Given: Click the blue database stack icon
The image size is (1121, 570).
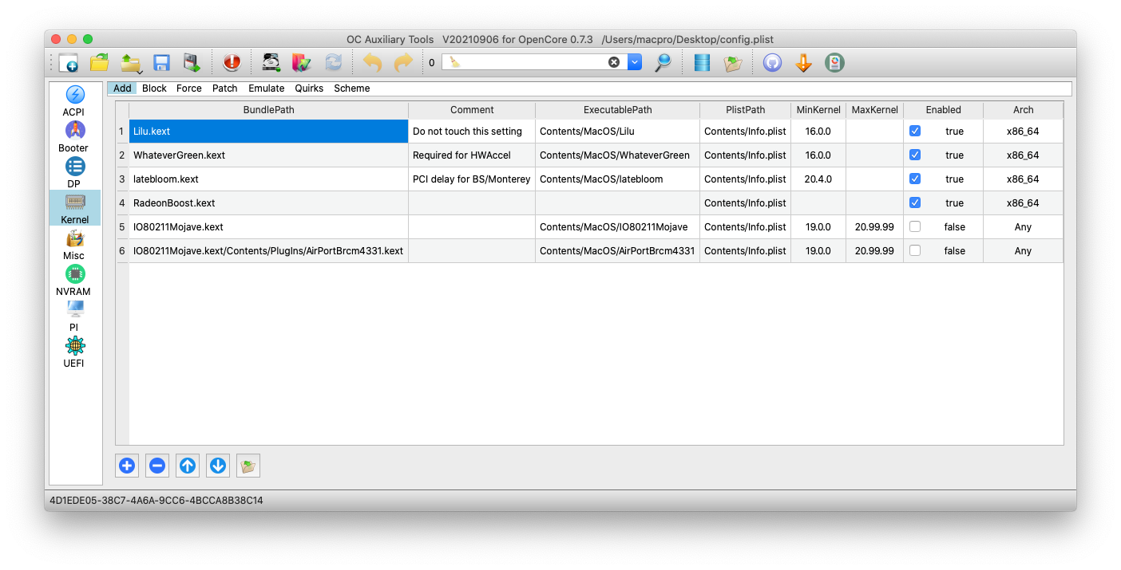Looking at the screenshot, I should (x=703, y=62).
